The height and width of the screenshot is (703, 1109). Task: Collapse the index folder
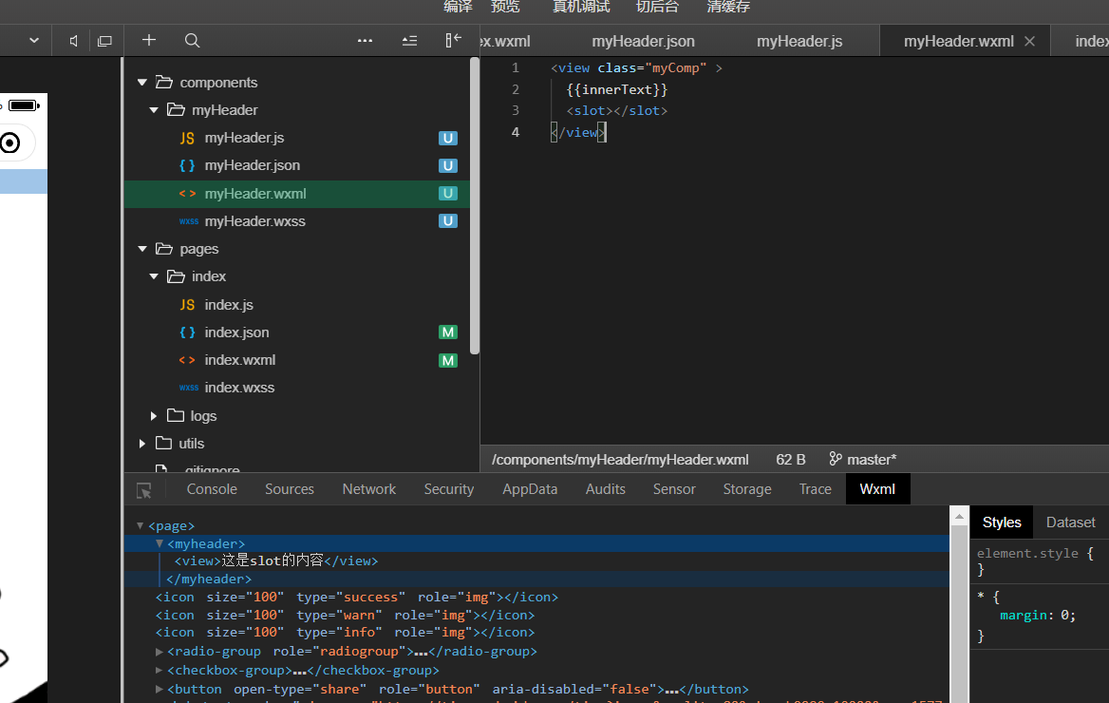pos(154,276)
